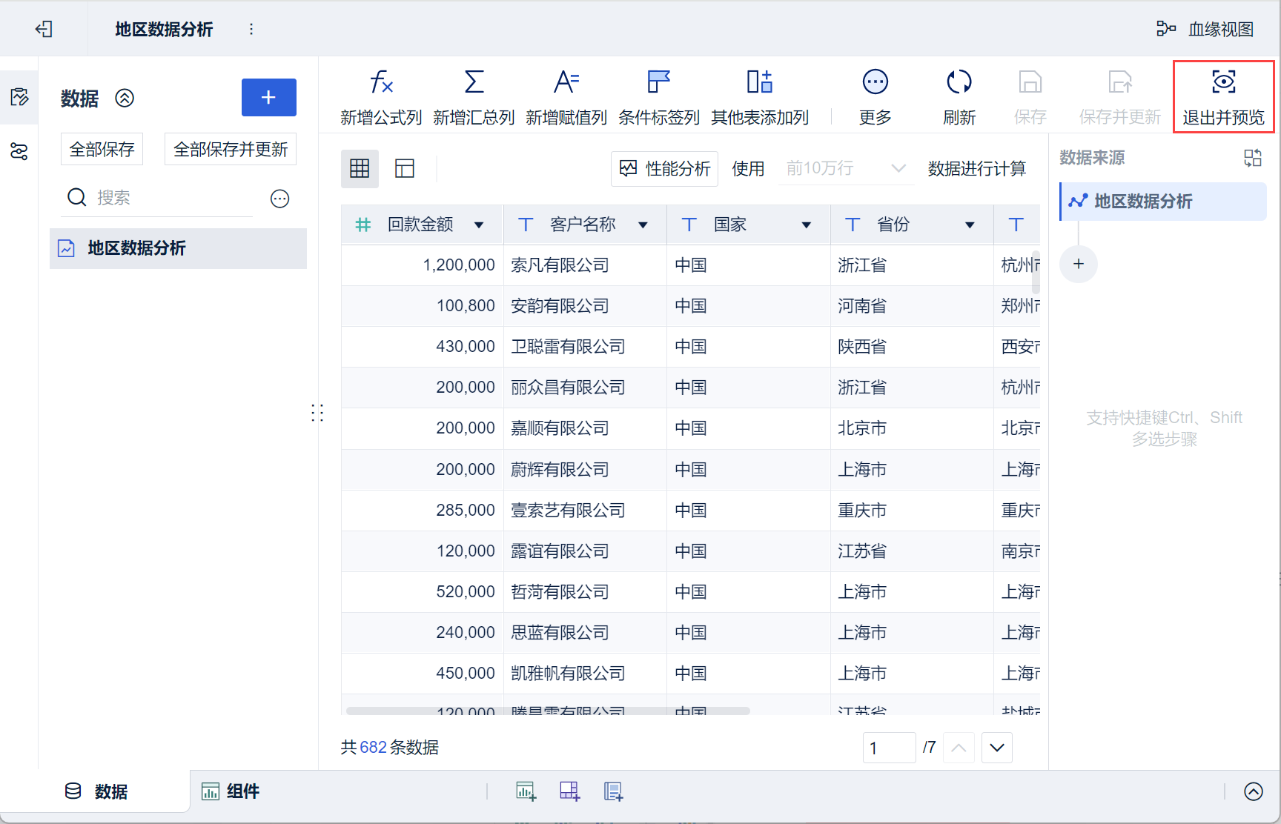The height and width of the screenshot is (824, 1281).
Task: Click the 新增赋值列 icon
Action: click(x=566, y=82)
